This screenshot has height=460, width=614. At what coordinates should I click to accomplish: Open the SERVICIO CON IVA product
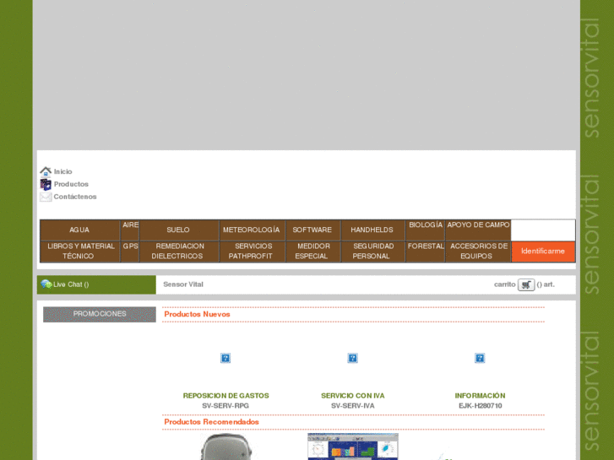point(353,396)
